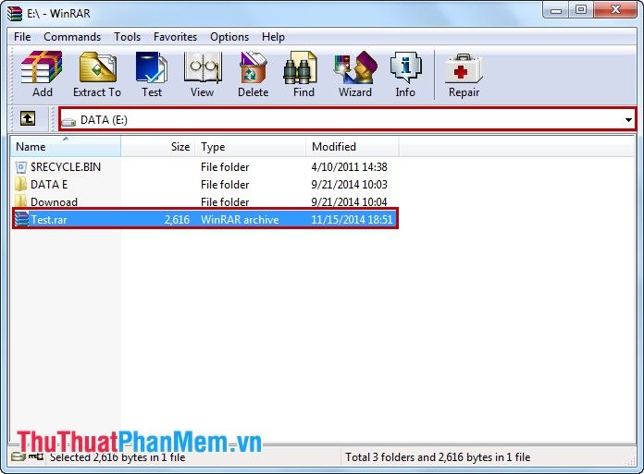Click the 11/15/2014 18:51 modified date
Screen dimensions: 644x474
pos(352,219)
